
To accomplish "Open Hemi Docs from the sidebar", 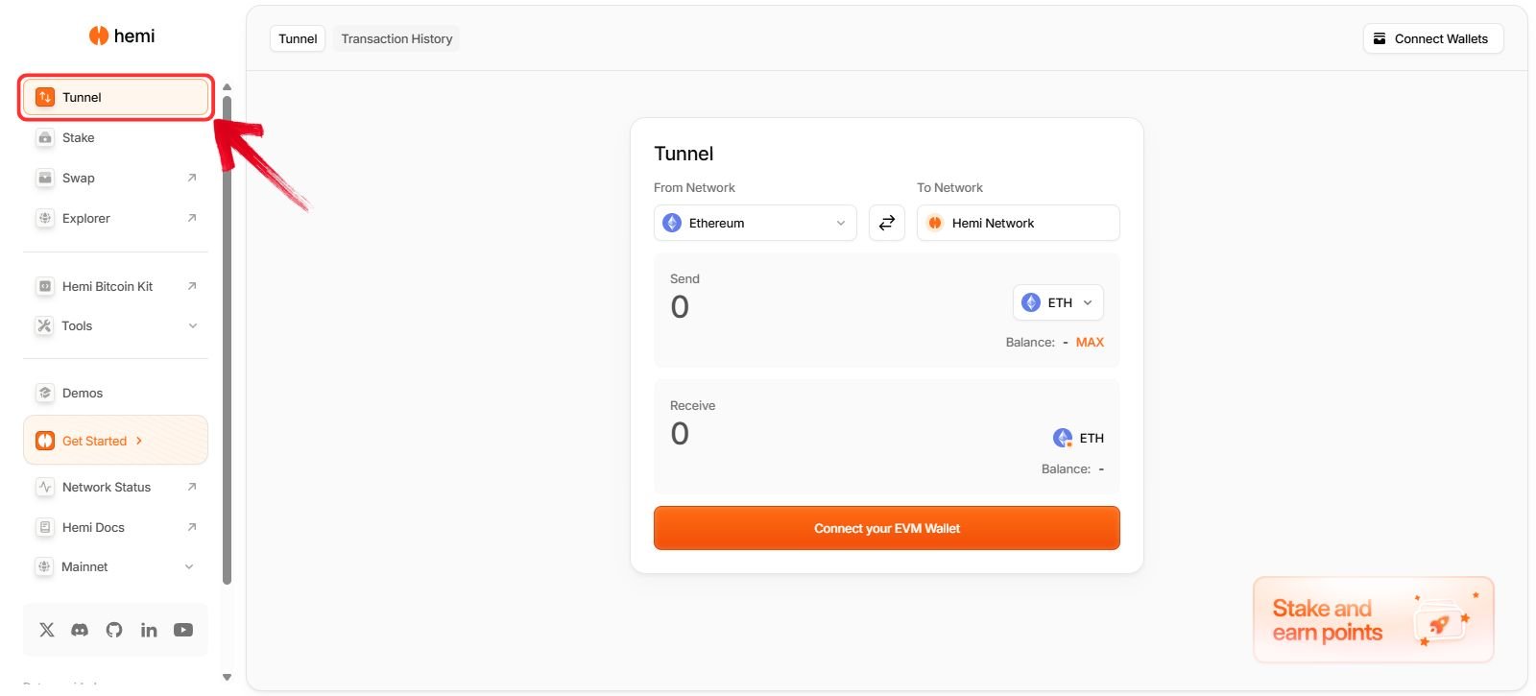I will (x=115, y=527).
